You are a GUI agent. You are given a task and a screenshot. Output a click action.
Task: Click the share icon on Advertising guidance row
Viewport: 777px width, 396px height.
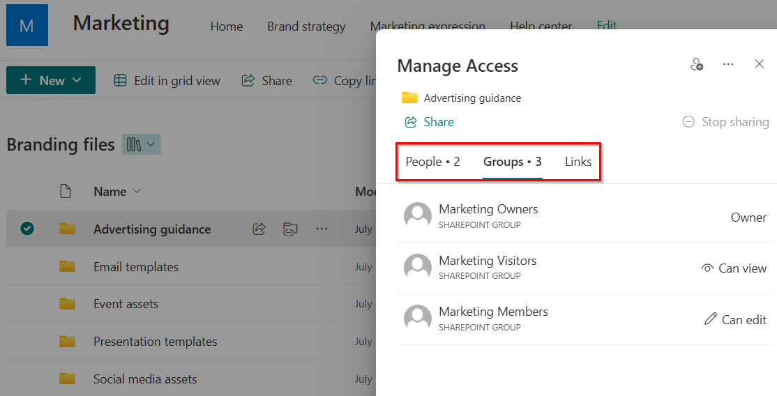click(x=259, y=229)
